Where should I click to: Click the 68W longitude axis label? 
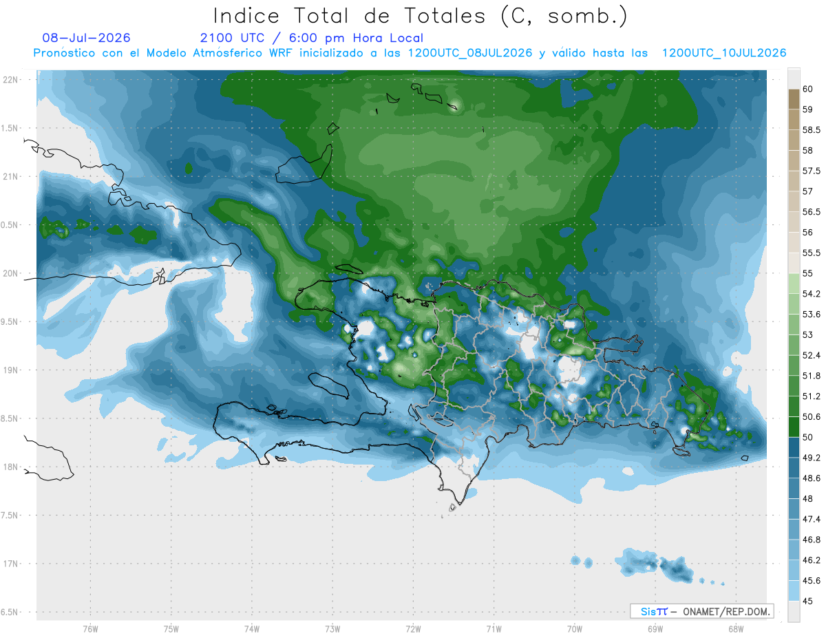(736, 628)
